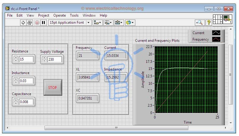Increment the Capacitance value
The width and height of the screenshot is (239, 136).
click(x=16, y=100)
